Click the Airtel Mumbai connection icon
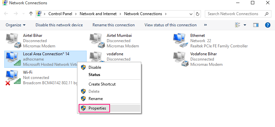The image size is (275, 127). coord(97,41)
